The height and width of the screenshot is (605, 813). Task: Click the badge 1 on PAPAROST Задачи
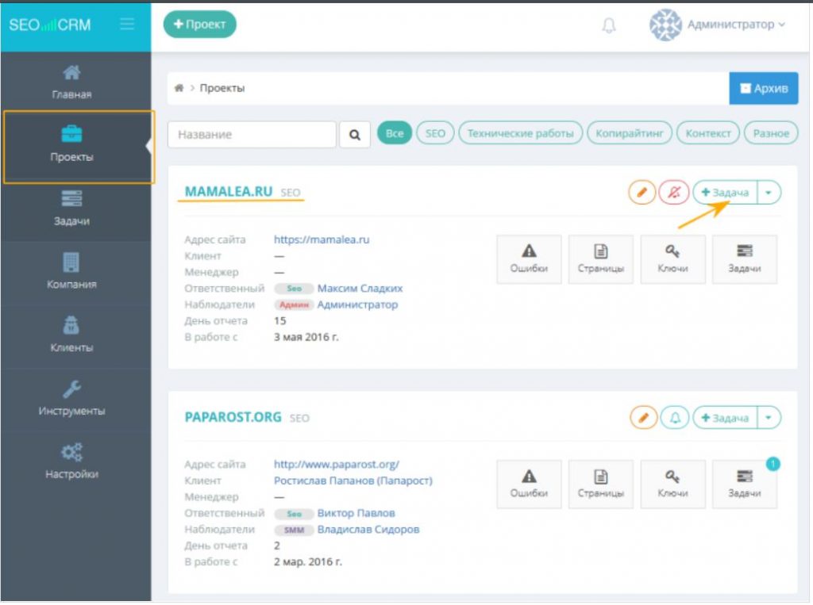[773, 464]
